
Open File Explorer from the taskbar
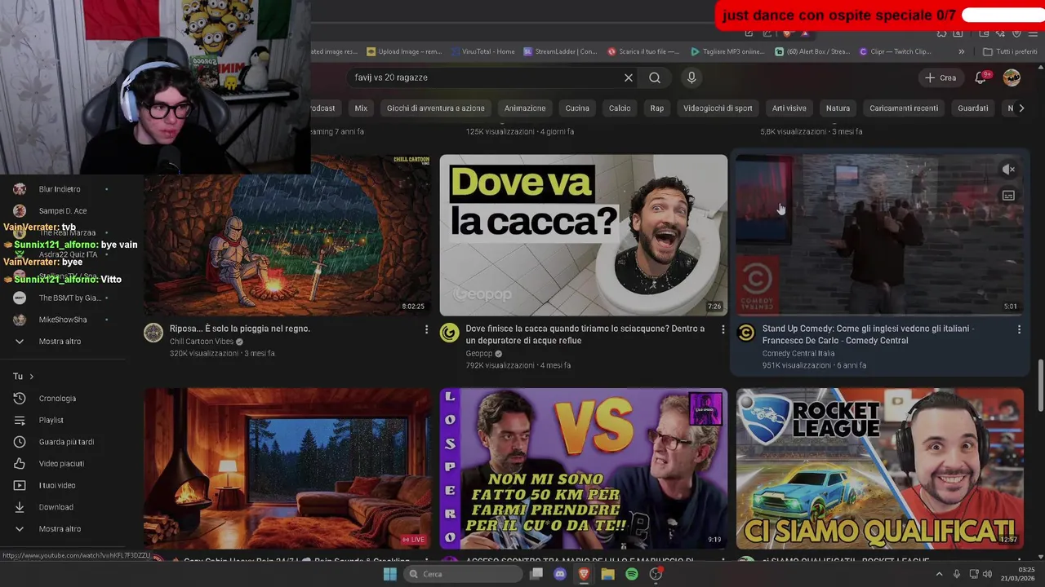tap(607, 574)
